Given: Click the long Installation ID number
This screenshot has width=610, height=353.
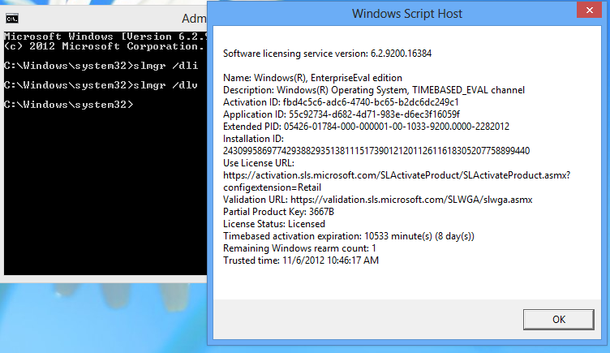Looking at the screenshot, I should 376,151.
